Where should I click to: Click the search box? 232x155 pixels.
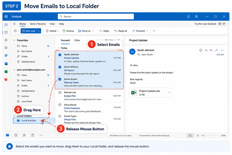[x=96, y=17]
